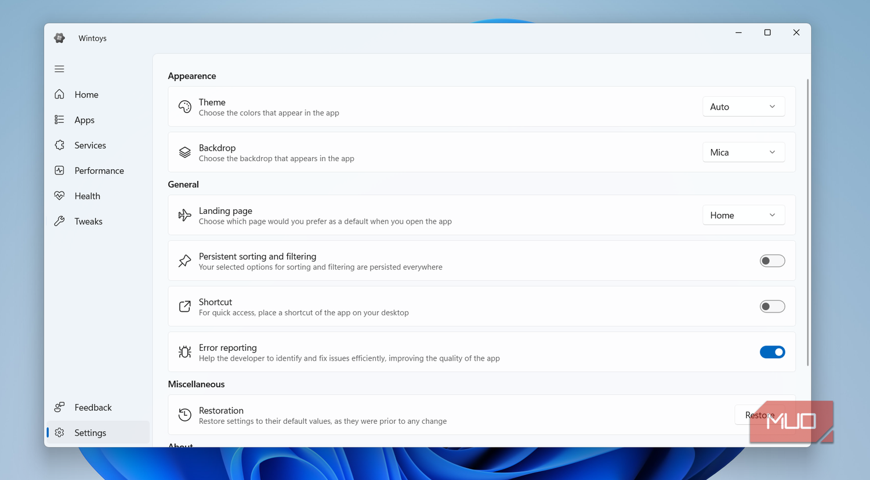Click the Performance monitor icon in sidebar
Screen dimensions: 870x480
pos(59,170)
